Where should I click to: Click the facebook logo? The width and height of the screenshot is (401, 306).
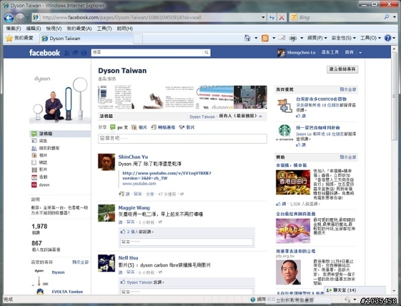click(44, 53)
